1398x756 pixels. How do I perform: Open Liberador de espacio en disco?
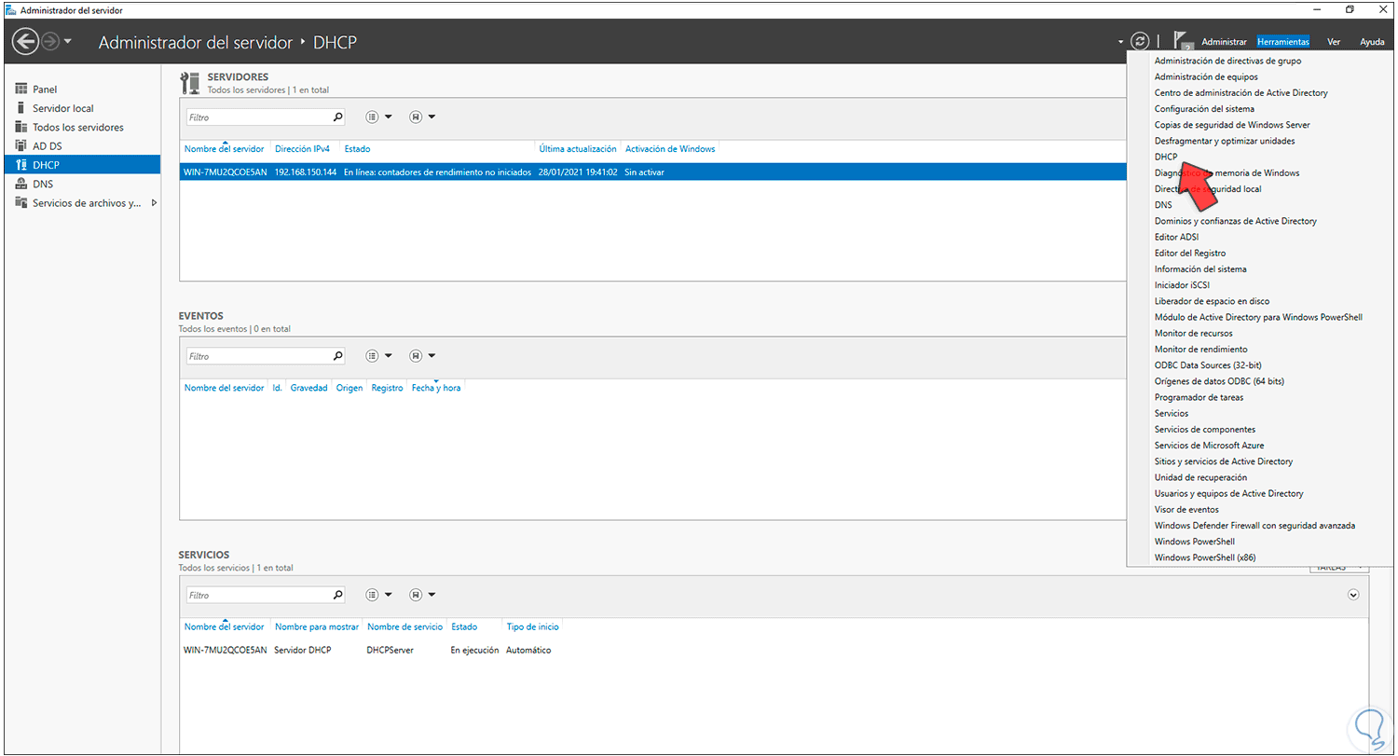[1212, 301]
